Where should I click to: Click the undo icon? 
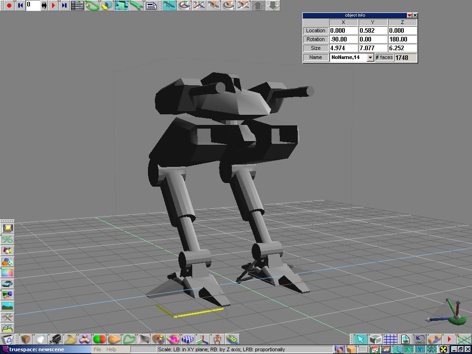(x=419, y=339)
